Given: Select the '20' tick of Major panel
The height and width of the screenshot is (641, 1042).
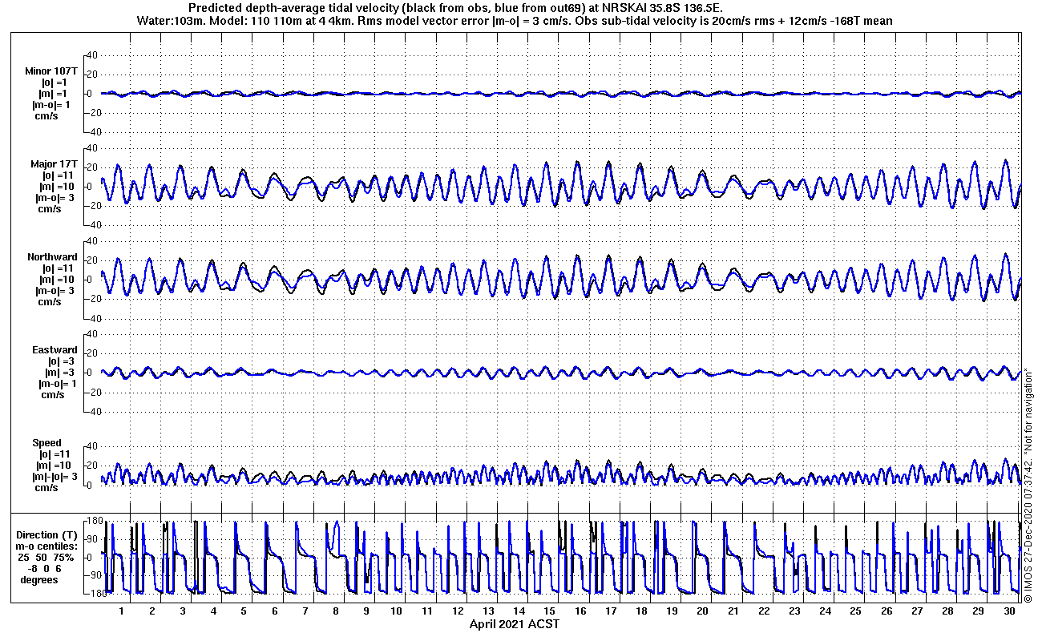Looking at the screenshot, I should 91,167.
